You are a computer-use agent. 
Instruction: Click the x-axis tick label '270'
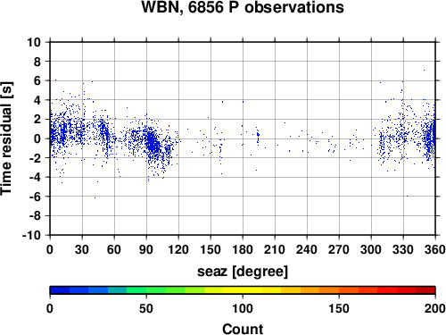(x=339, y=249)
